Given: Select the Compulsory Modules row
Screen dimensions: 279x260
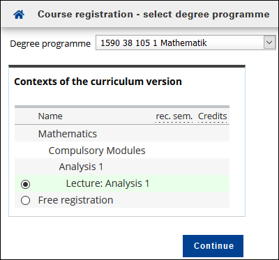Looking at the screenshot, I should pyautogui.click(x=122, y=151).
